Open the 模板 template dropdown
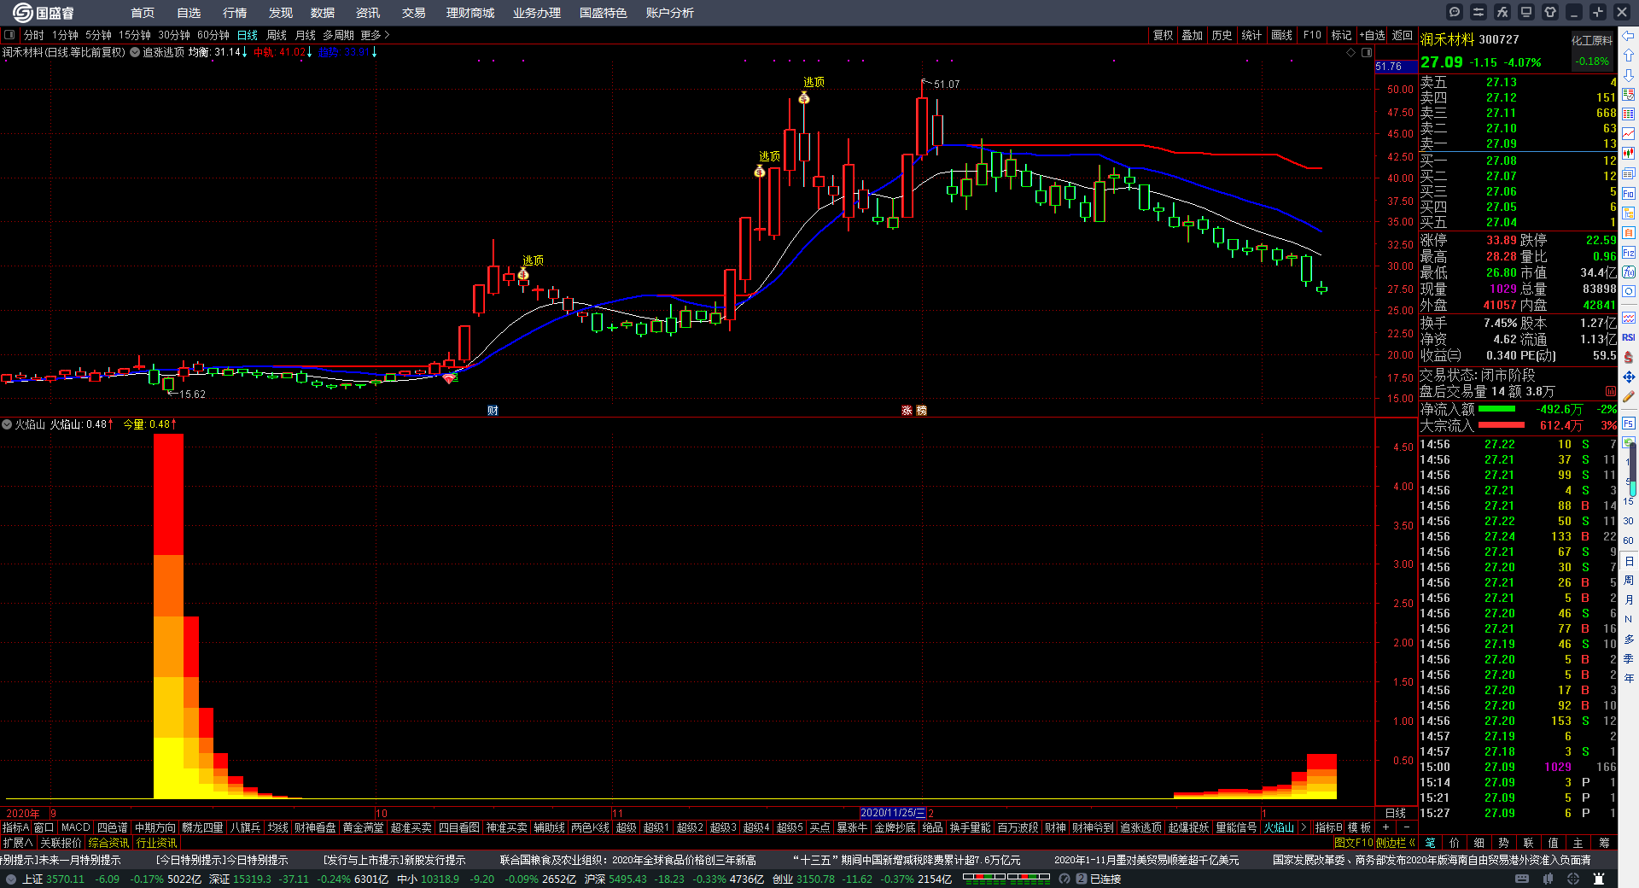 1359,827
